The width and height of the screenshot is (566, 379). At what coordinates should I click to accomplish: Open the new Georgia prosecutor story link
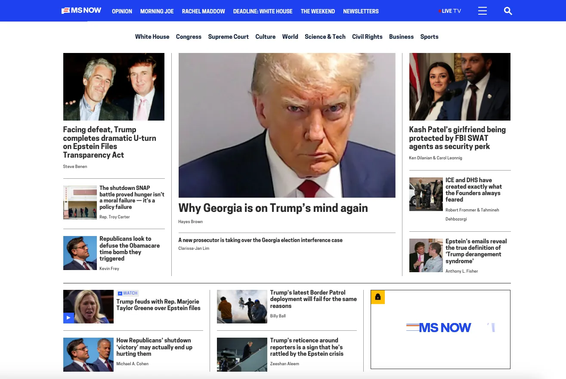[x=260, y=240]
